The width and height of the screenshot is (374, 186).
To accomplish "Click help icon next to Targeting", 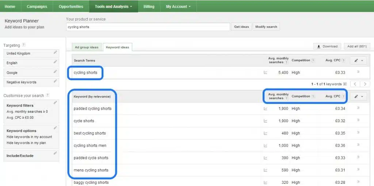I will point(24,45).
